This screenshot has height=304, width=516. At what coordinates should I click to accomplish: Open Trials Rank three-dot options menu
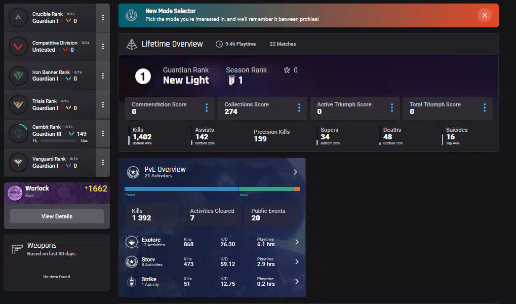[103, 104]
